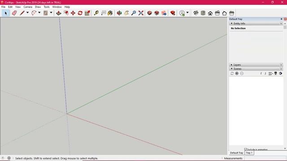Choose the Scale tool
Screen dimensions: 287x161
(x=87, y=13)
